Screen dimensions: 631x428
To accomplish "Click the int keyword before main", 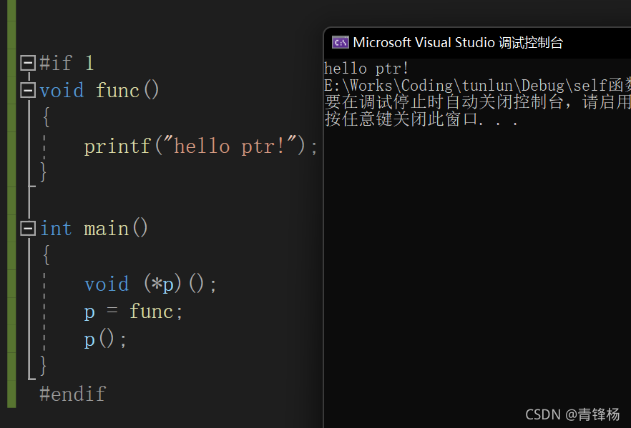I will (56, 228).
